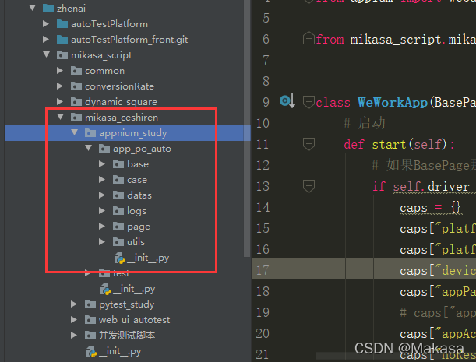The width and height of the screenshot is (476, 362).
Task: Click the mikasa_ceshiren package folder icon
Action: click(76, 118)
